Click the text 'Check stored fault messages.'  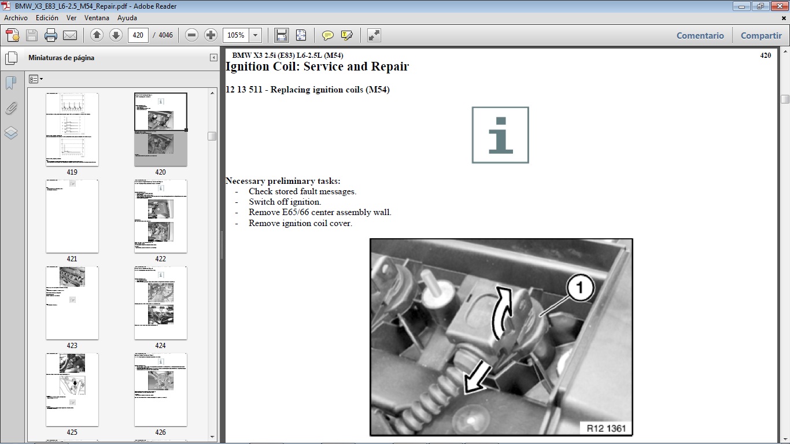coord(302,191)
